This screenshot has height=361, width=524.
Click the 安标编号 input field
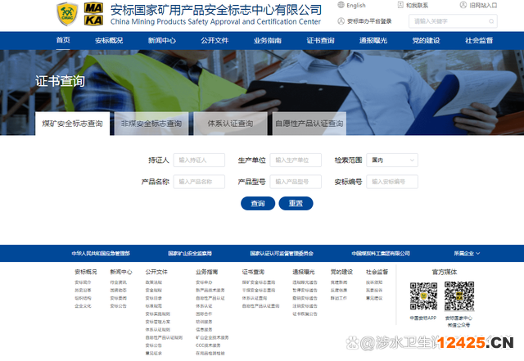392,182
